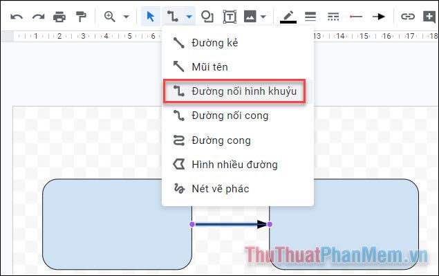The width and height of the screenshot is (439, 276).
Task: Open the Line start style icon
Action: click(x=356, y=17)
